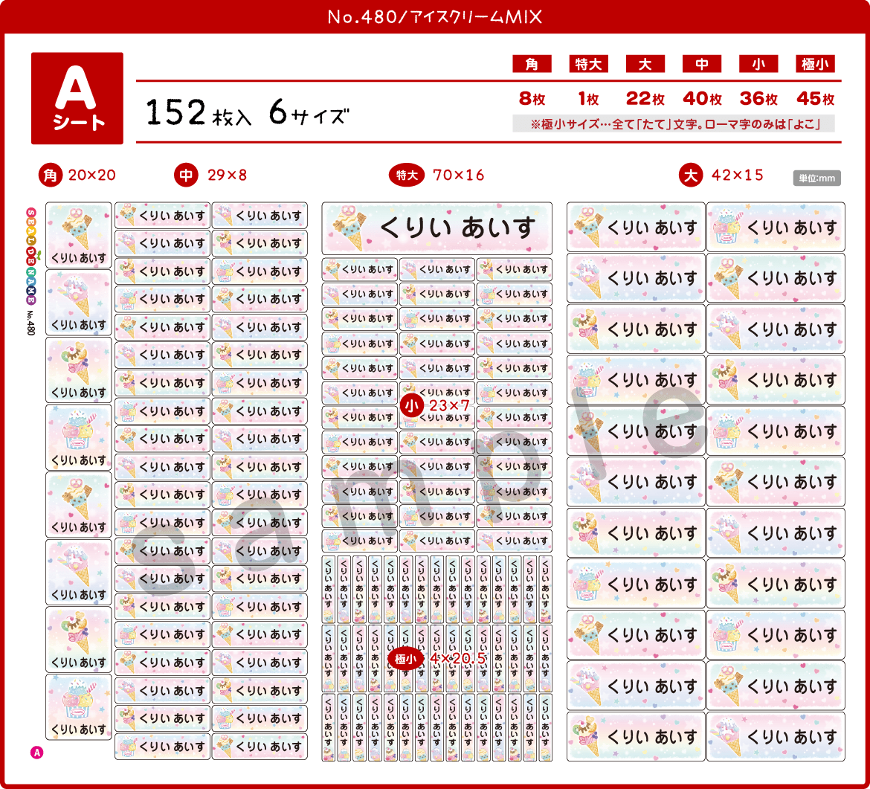Click the 40枚 count under 中
870x789 pixels.
[x=702, y=99]
